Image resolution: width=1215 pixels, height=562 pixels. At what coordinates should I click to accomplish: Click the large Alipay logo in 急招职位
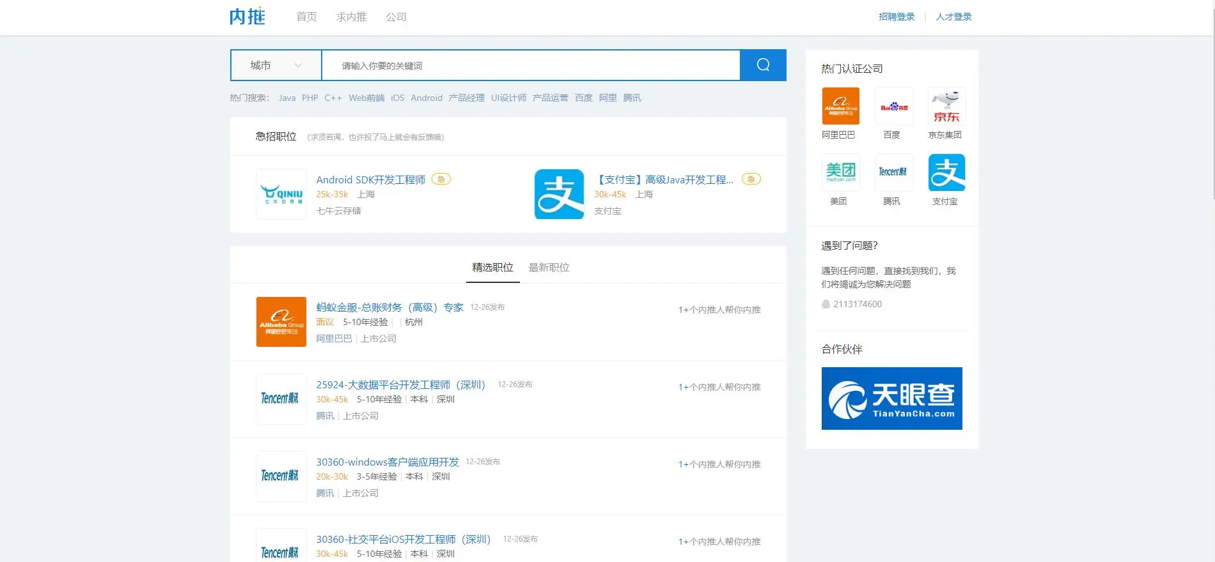[560, 194]
